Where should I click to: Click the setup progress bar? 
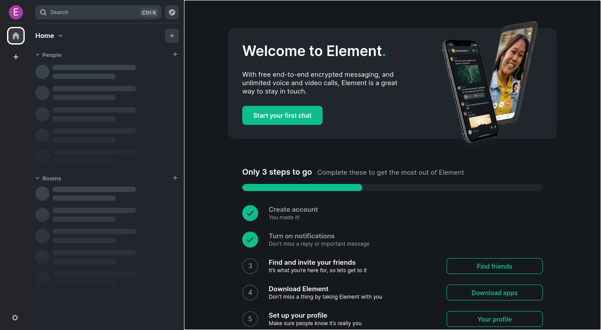coord(392,187)
